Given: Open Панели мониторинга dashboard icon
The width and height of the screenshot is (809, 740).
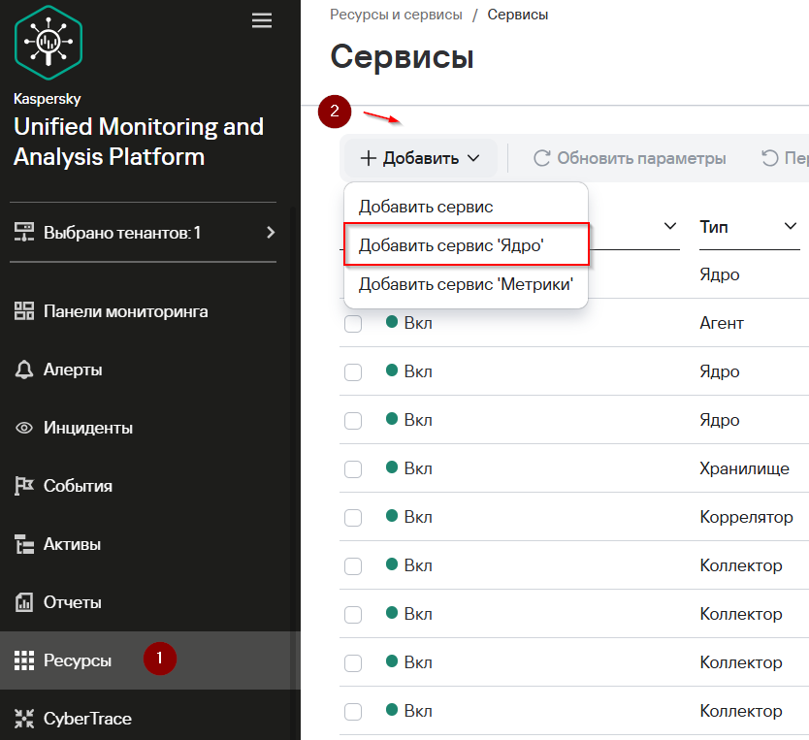Looking at the screenshot, I should click(23, 311).
